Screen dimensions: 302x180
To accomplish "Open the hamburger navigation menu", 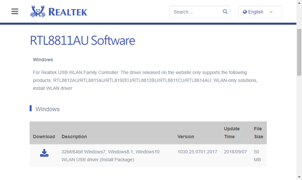I will (x=15, y=12).
